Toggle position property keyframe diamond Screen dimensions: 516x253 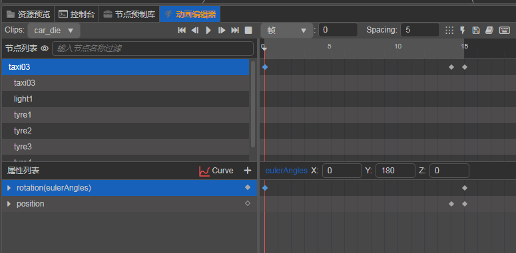click(x=248, y=203)
